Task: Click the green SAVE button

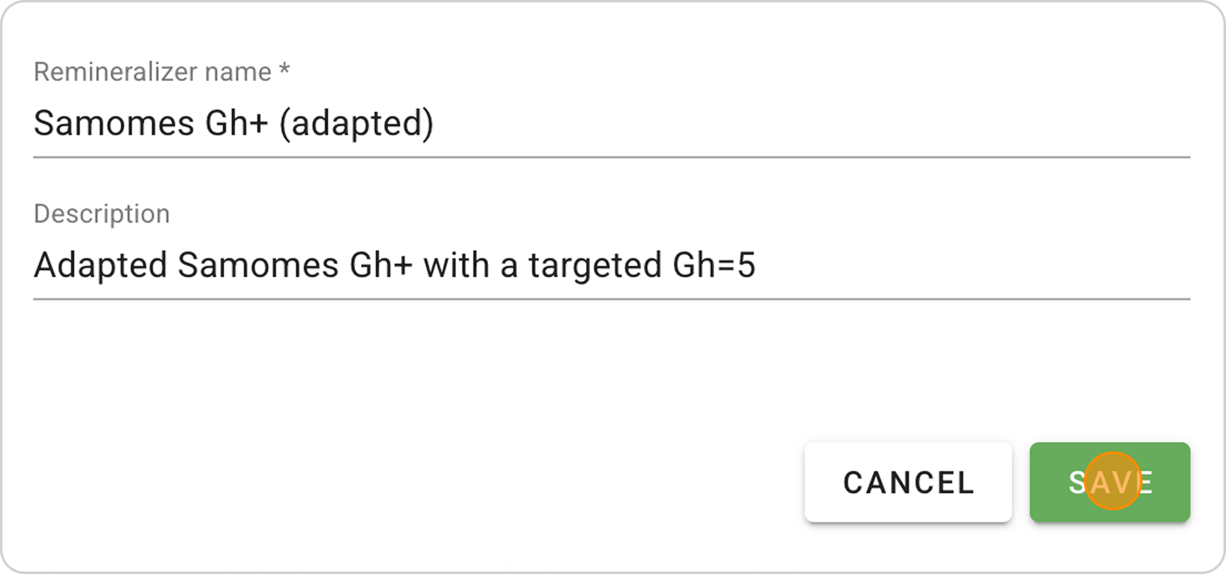Action: tap(1110, 482)
